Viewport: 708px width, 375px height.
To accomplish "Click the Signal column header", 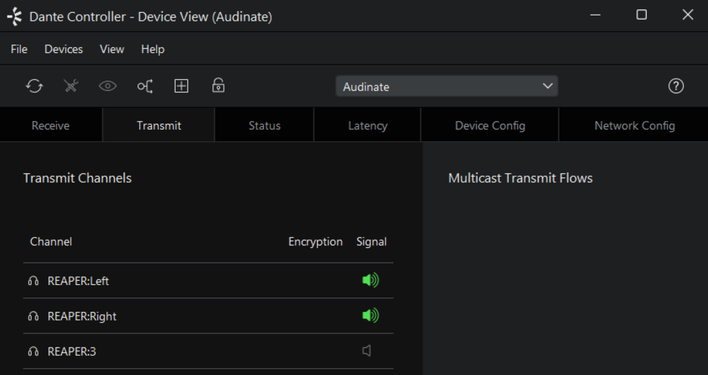I will click(x=371, y=241).
